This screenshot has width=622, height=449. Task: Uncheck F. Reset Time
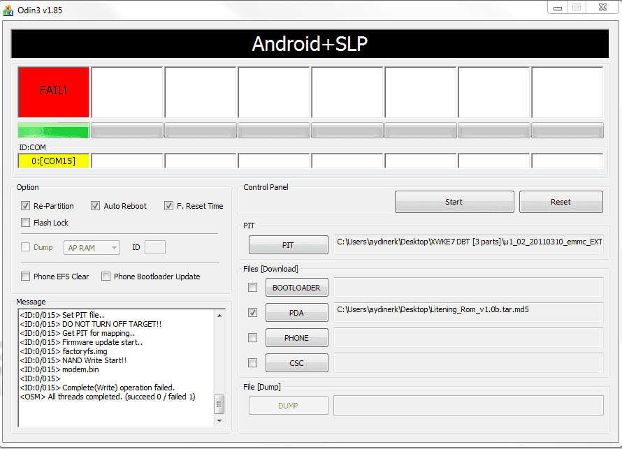tap(168, 206)
